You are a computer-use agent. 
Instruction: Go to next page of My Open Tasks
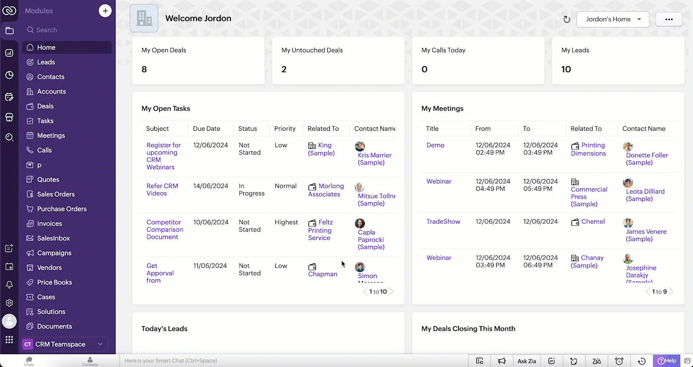point(391,291)
